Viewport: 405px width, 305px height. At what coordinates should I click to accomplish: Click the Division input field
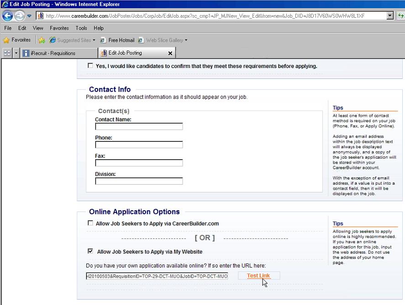click(x=139, y=181)
